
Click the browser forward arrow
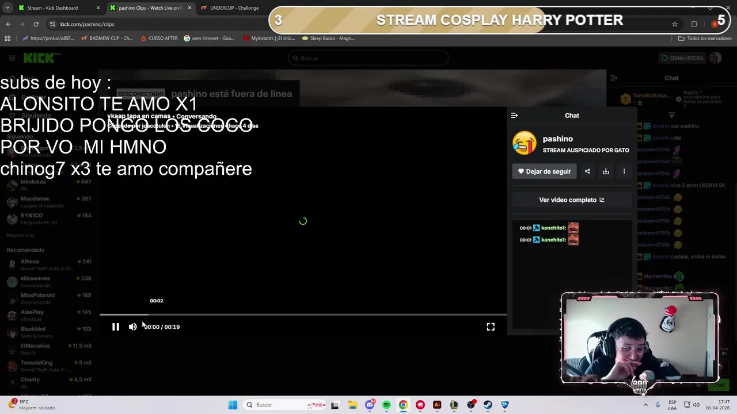[x=22, y=24]
